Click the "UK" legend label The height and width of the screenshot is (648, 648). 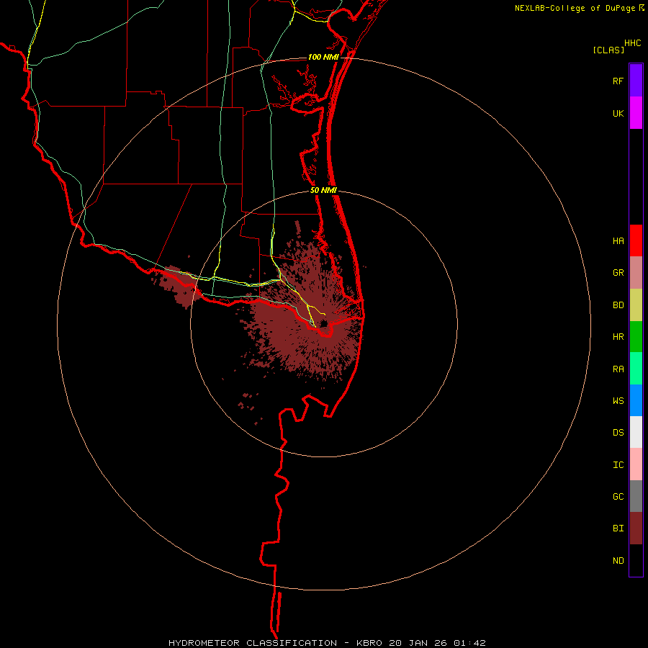click(618, 114)
